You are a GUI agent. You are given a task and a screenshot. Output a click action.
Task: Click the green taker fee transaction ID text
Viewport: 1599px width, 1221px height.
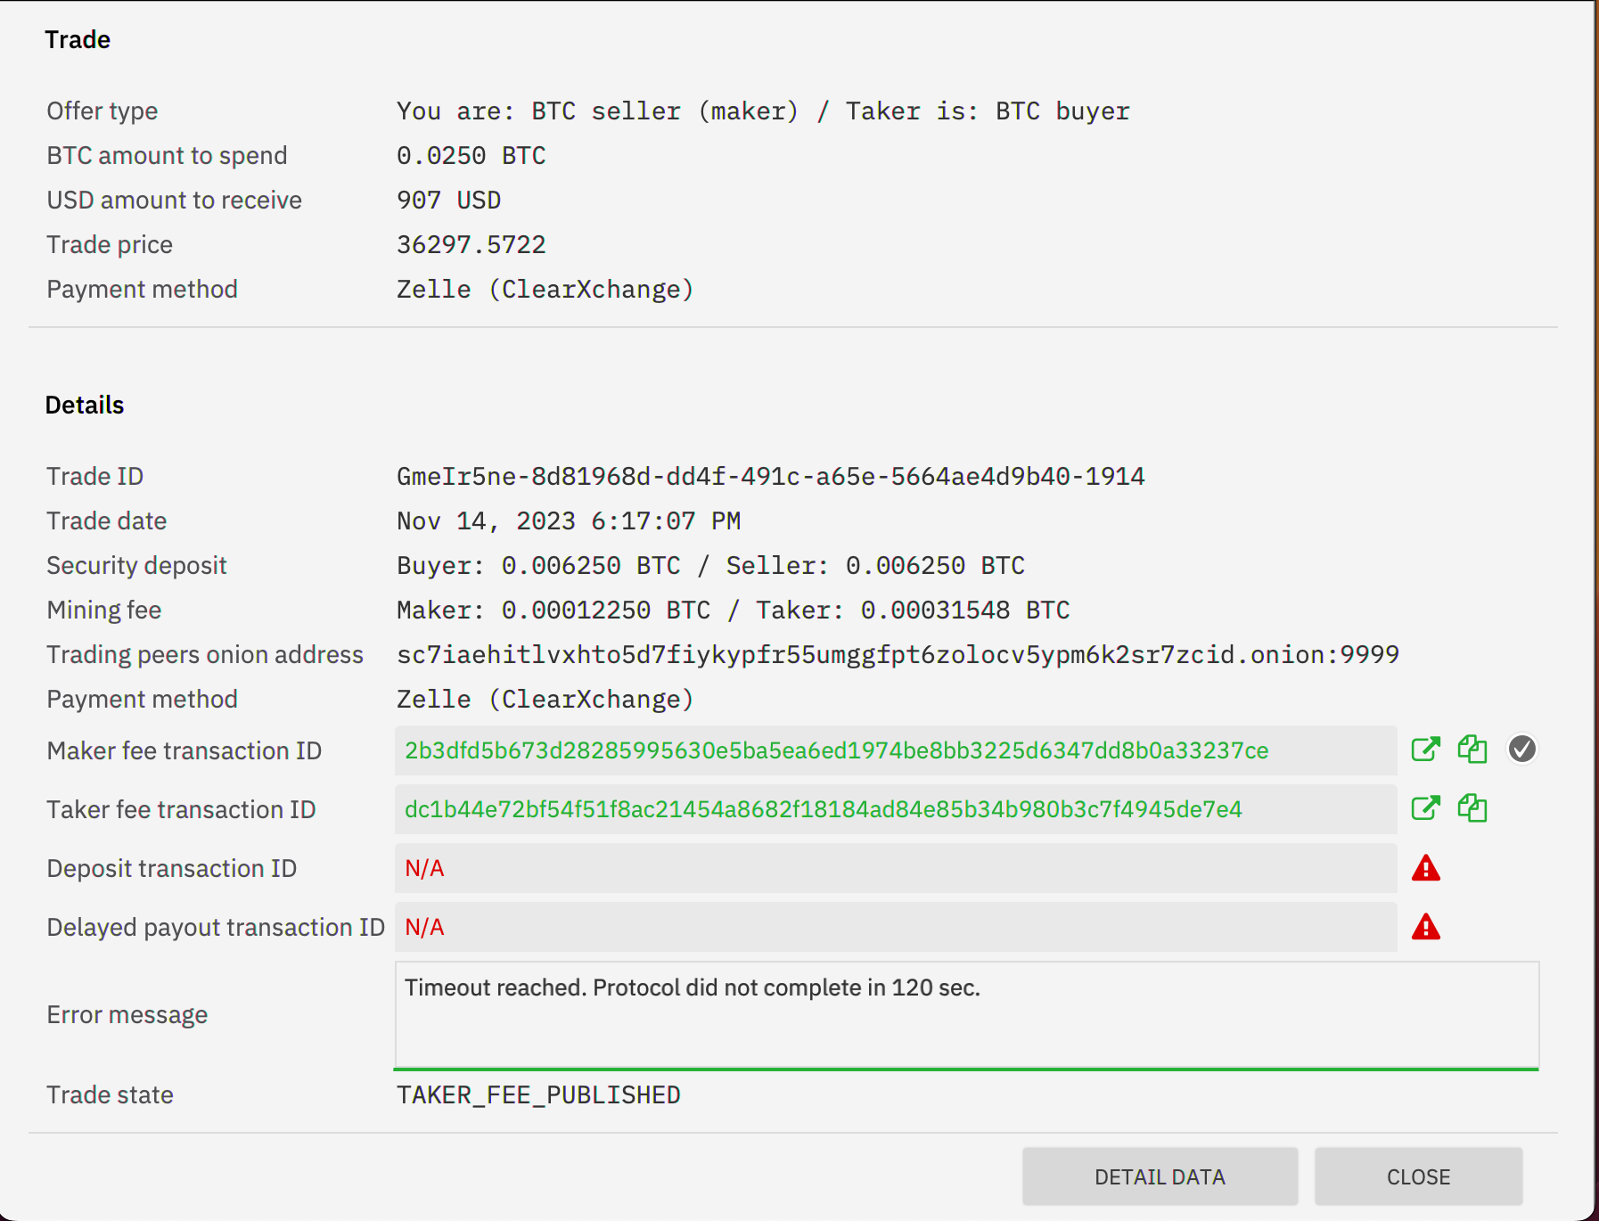[823, 809]
